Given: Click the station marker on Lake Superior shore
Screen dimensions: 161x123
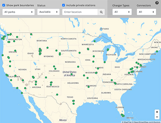Looking at the screenshot, I should [95, 41].
